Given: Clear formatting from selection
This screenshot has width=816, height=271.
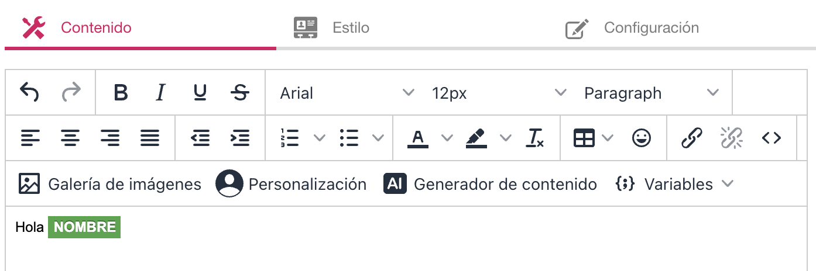Looking at the screenshot, I should point(535,138).
